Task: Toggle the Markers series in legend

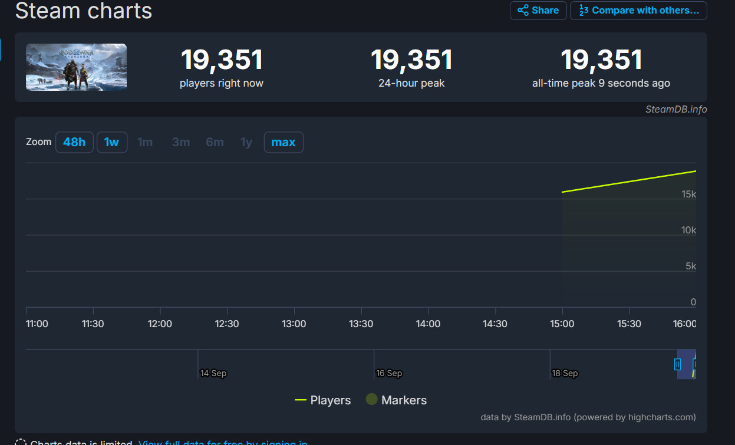Action: click(x=396, y=400)
